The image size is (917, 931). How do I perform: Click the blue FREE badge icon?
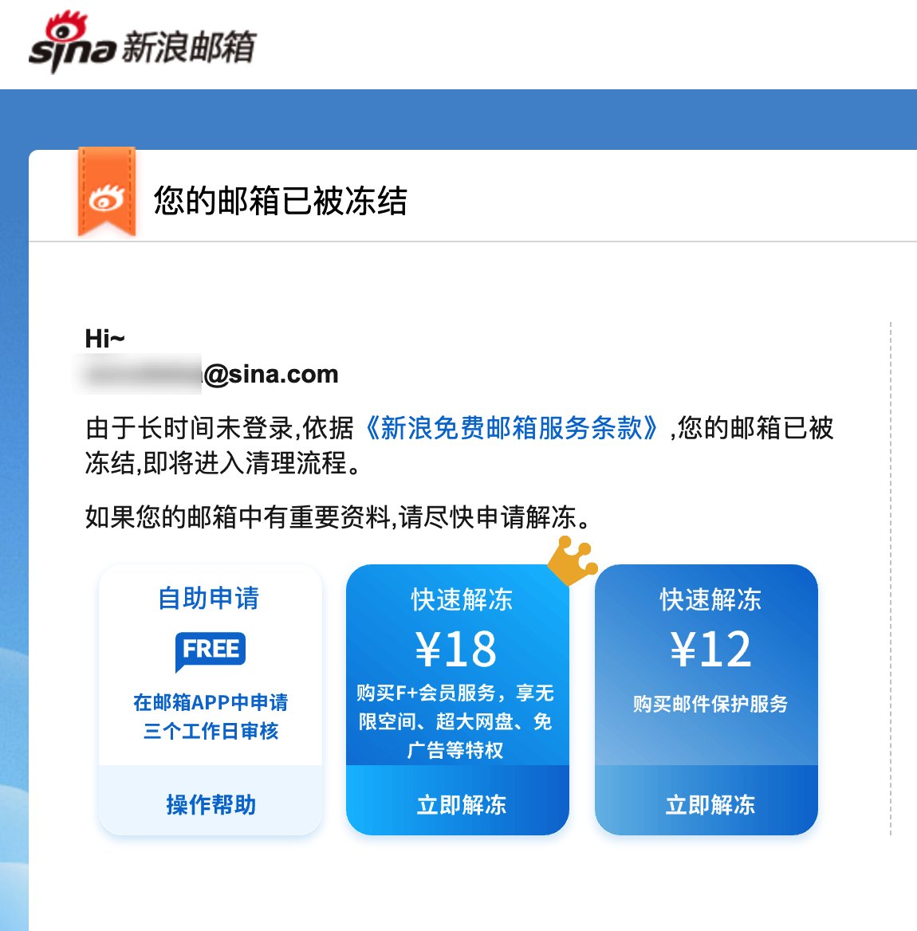[x=211, y=650]
